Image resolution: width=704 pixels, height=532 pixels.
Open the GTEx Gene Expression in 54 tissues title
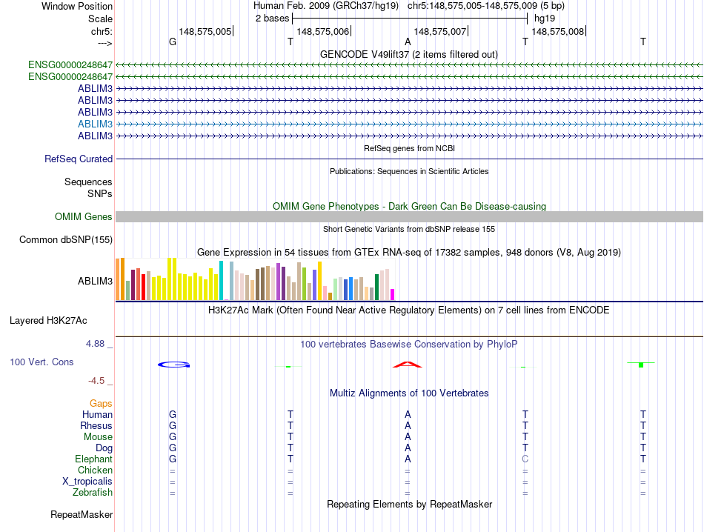click(x=409, y=253)
